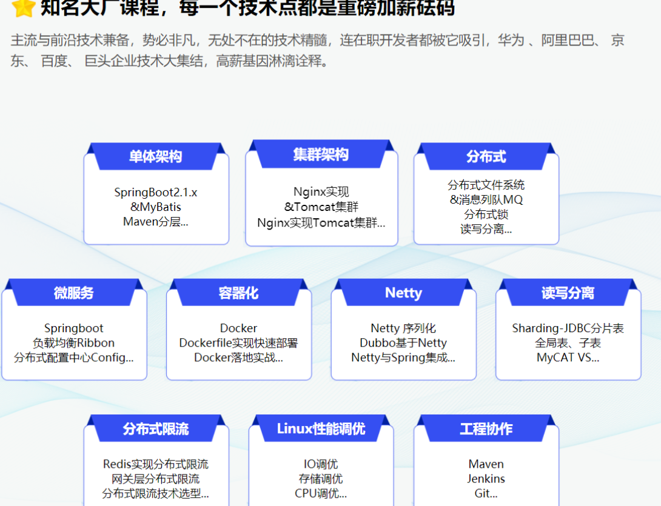Click the Linux性能调优 card header

click(321, 428)
